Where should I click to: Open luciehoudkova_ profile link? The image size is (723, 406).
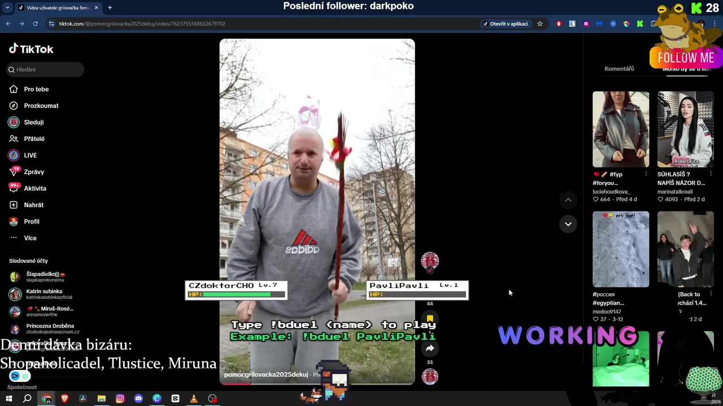click(611, 192)
